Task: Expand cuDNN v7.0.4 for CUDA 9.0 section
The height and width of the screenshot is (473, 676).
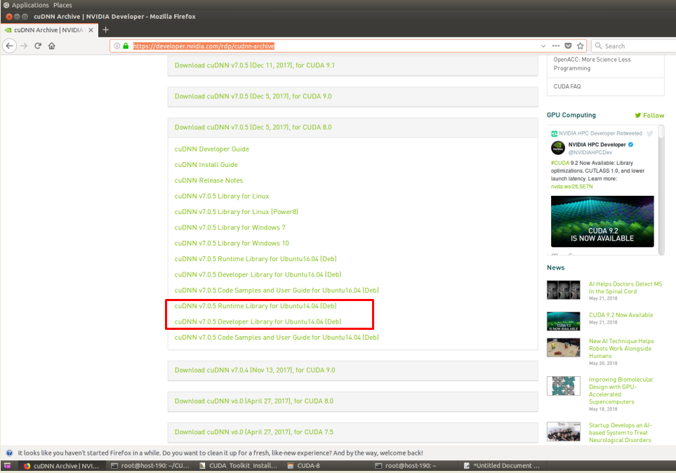Action: click(x=352, y=371)
